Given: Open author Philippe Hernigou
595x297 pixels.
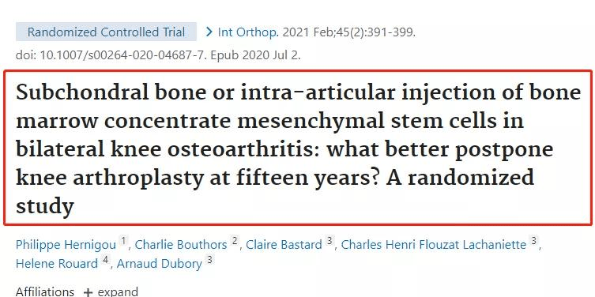Looking at the screenshot, I should click(66, 245).
